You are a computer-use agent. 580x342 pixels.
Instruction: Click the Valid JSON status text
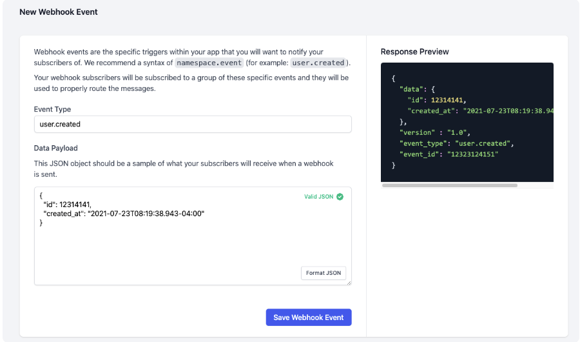click(318, 197)
